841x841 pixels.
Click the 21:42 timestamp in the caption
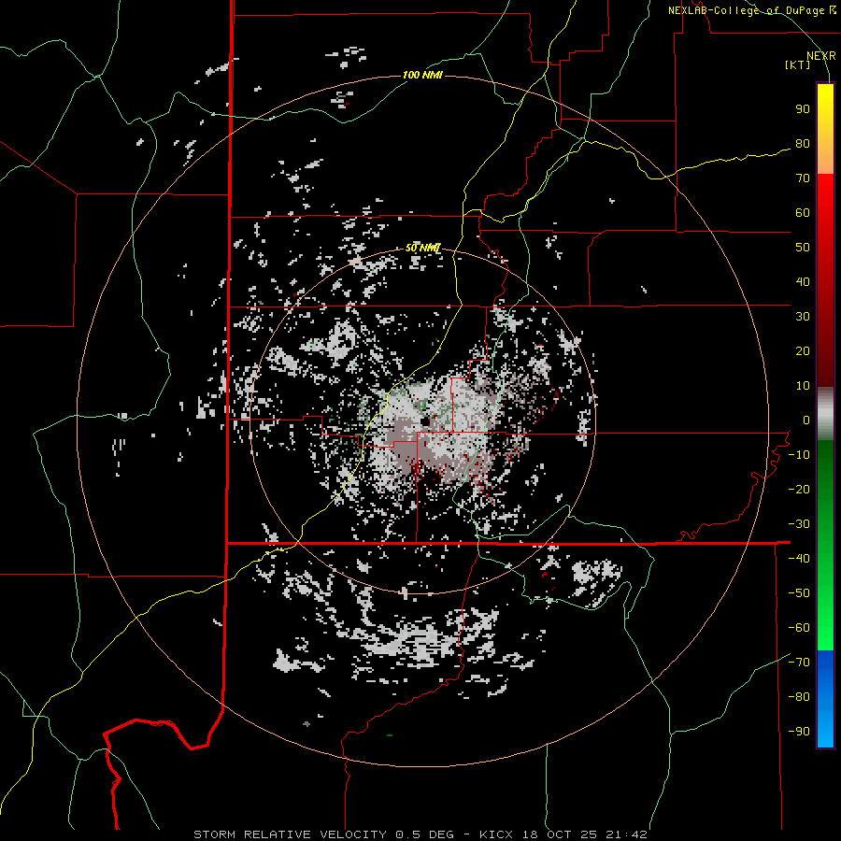pyautogui.click(x=627, y=834)
